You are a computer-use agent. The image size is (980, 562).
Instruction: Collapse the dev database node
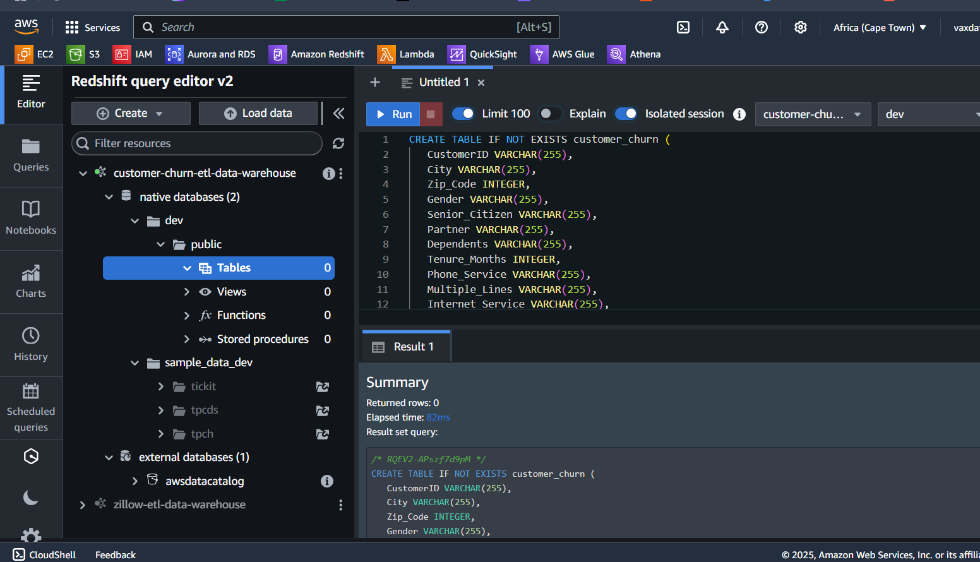pyautogui.click(x=134, y=221)
